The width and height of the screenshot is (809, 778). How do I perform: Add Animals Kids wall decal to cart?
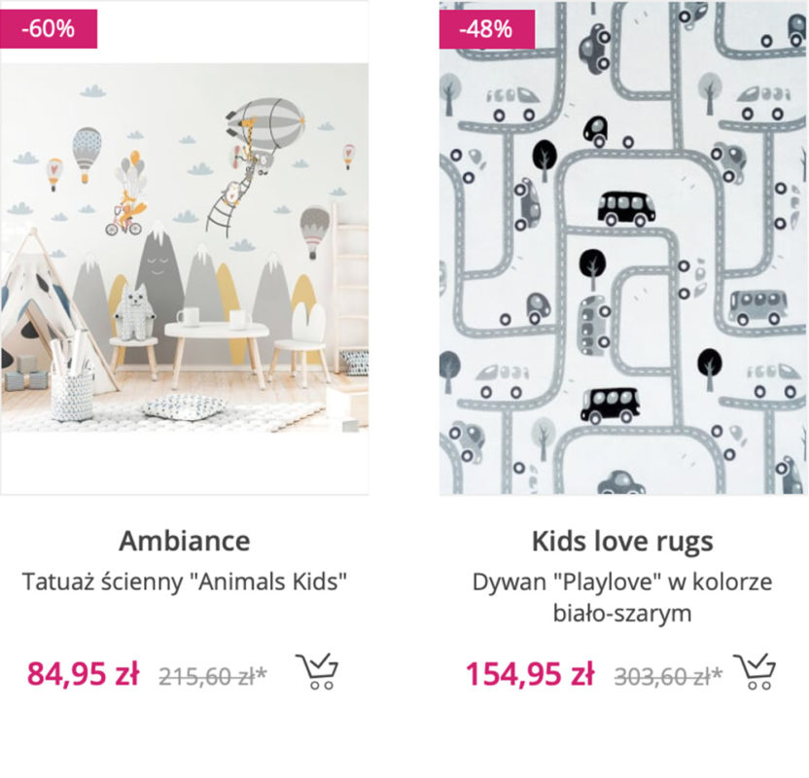click(x=316, y=671)
